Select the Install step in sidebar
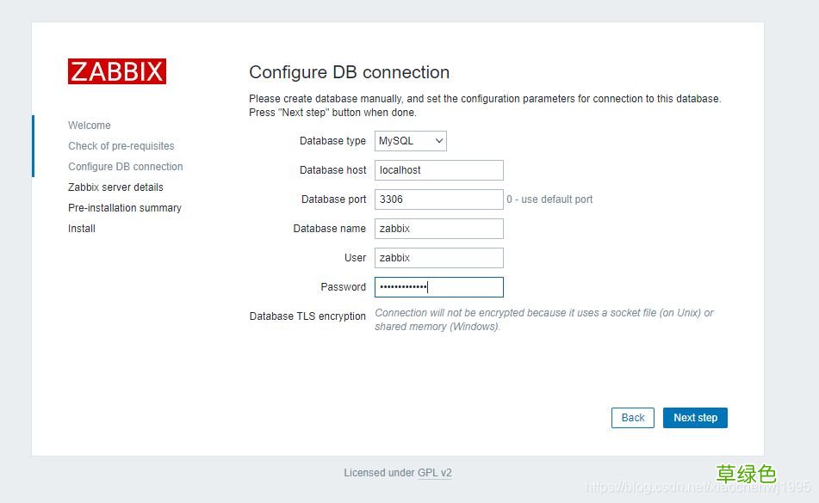Viewport: 819px width, 503px height. 82,229
